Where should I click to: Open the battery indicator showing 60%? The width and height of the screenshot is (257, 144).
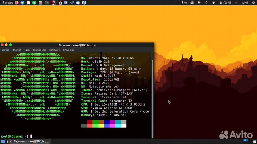point(224,2)
